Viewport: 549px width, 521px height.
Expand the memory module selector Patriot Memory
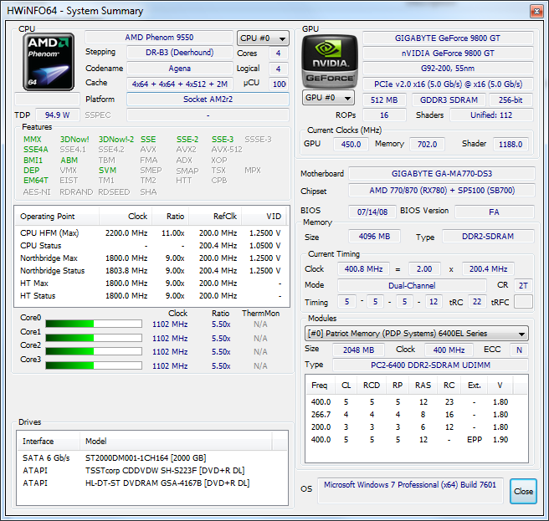point(416,334)
